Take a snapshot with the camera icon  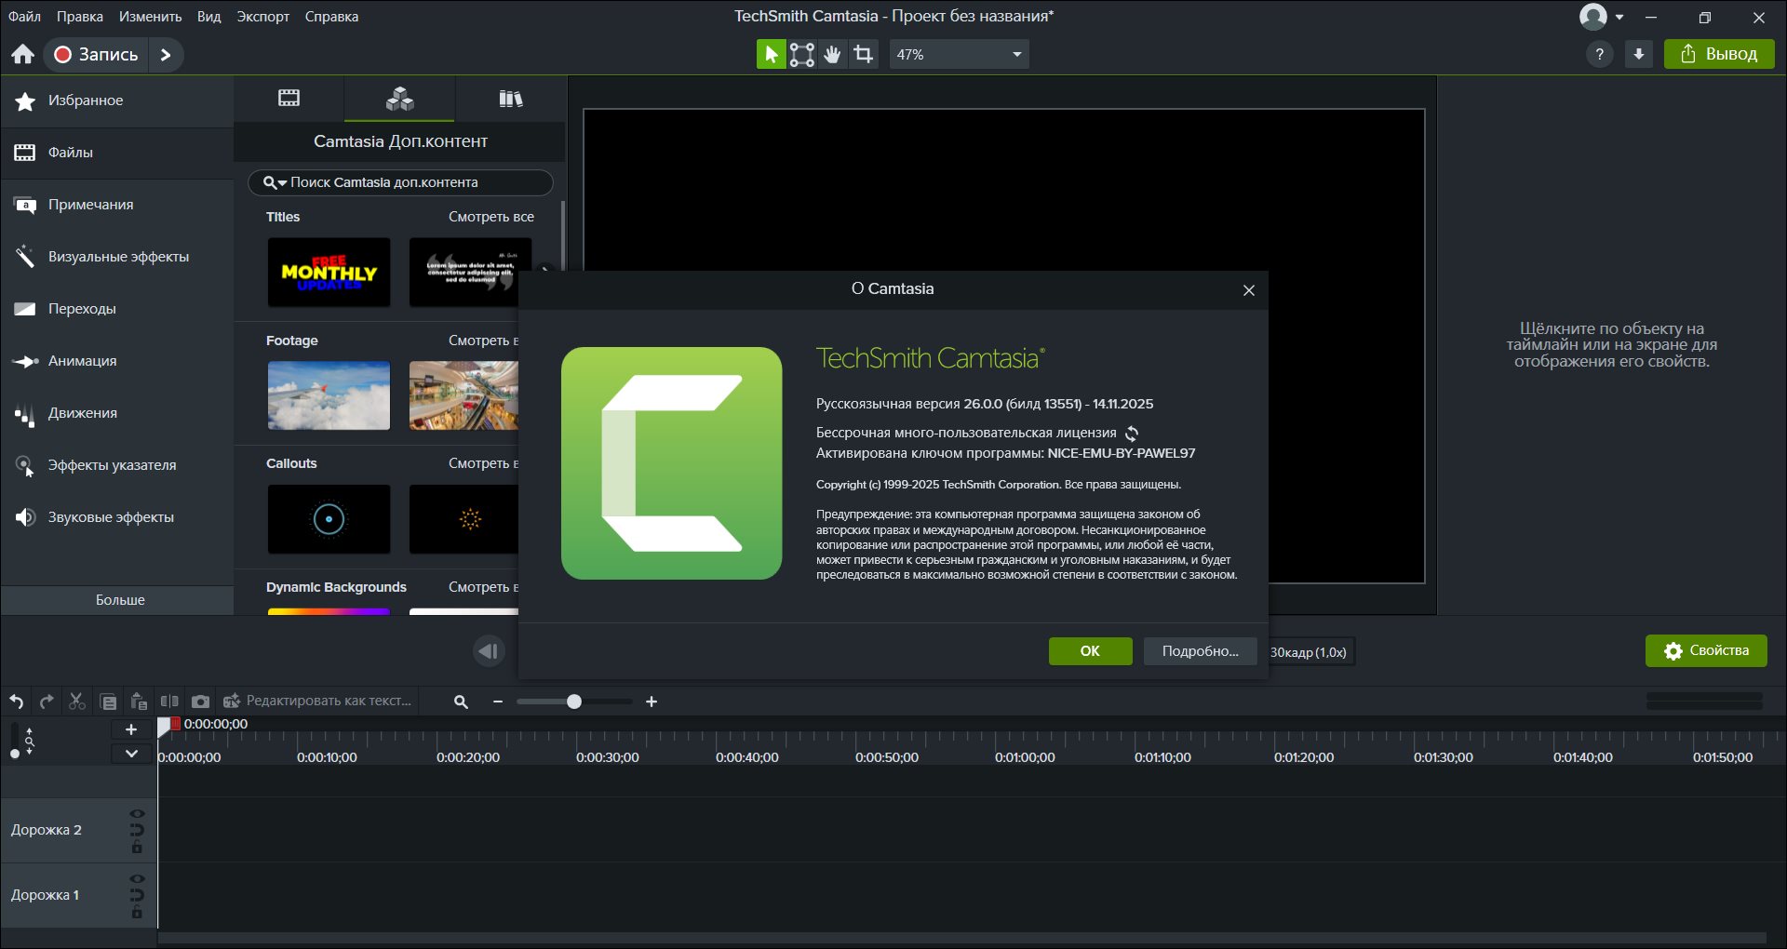click(x=200, y=702)
